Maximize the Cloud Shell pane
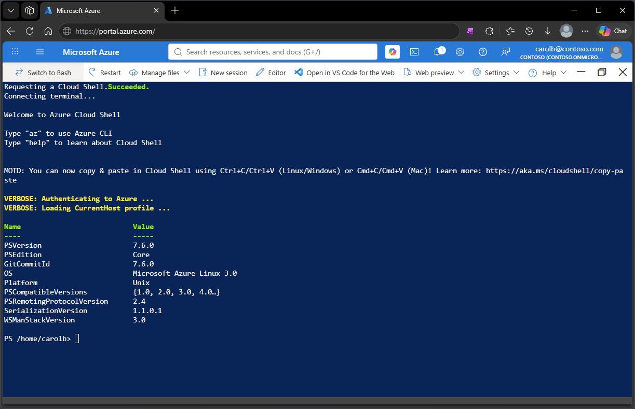 602,73
